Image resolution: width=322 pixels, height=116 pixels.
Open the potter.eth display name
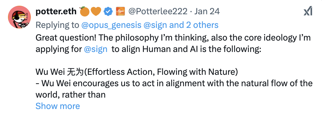coord(56,12)
